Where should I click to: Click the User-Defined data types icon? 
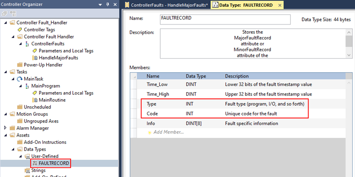[27, 156]
